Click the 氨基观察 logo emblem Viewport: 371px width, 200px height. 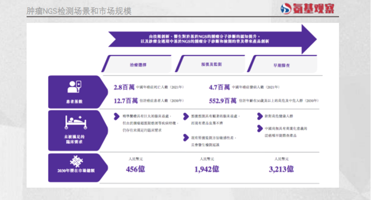(x=287, y=8)
